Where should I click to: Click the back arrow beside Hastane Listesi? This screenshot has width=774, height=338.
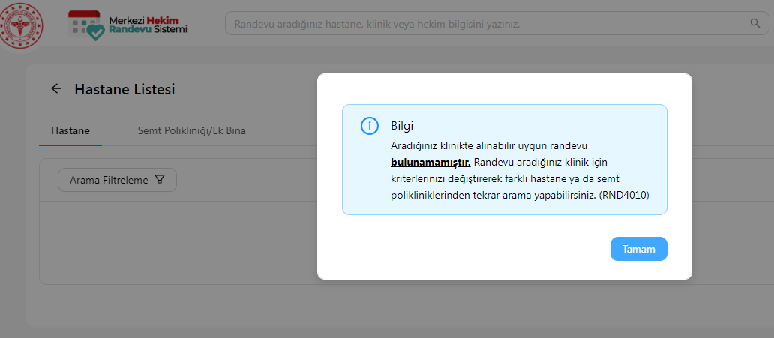pyautogui.click(x=56, y=89)
